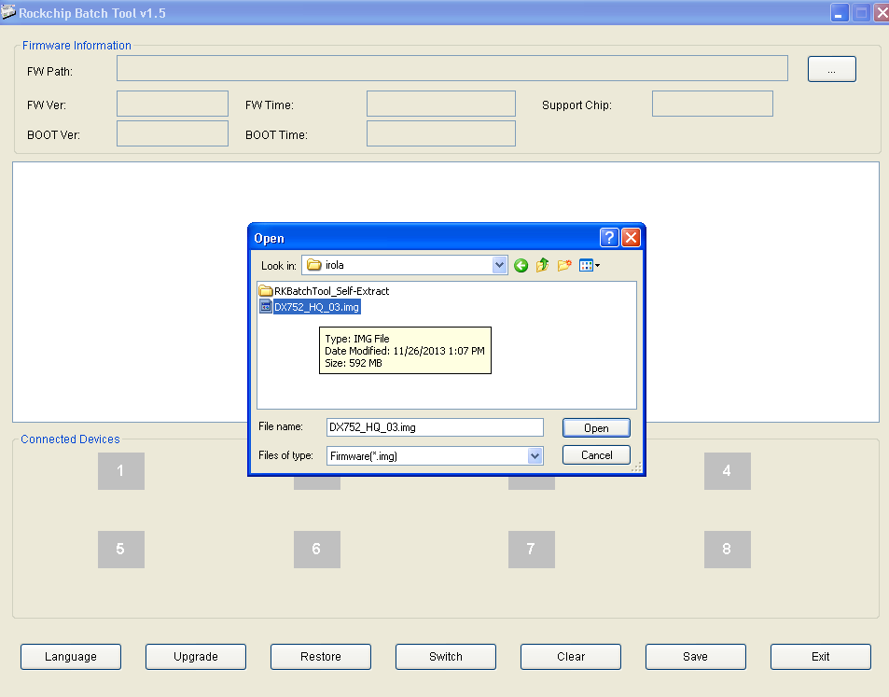889x697 pixels.
Task: Click connected device slot 8
Action: pyautogui.click(x=727, y=550)
